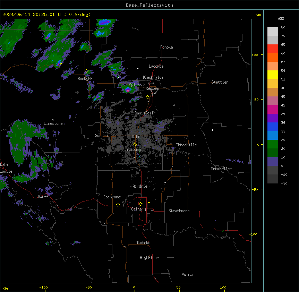Screen dimensions: 299x292
Task: Select the dark orange 57-60 dBZ legend swatch
Action: [x=273, y=57]
